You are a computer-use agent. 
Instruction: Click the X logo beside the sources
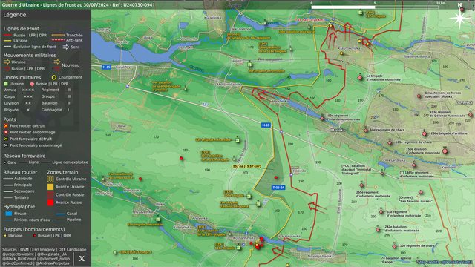tap(82, 258)
